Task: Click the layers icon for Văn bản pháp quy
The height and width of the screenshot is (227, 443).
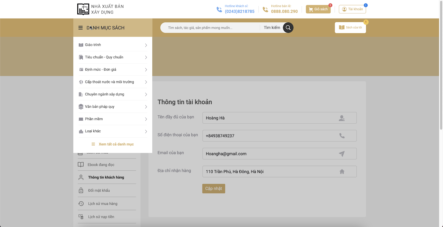Action: point(81,107)
